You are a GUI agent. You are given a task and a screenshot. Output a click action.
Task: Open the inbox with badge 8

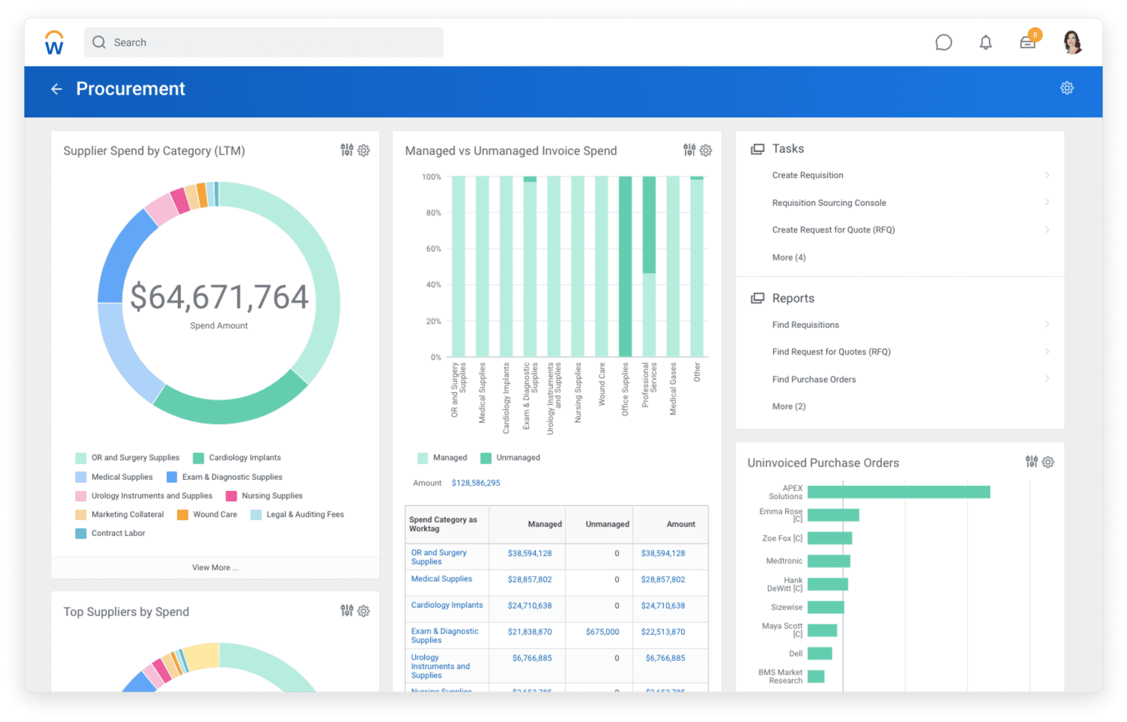click(x=1028, y=41)
